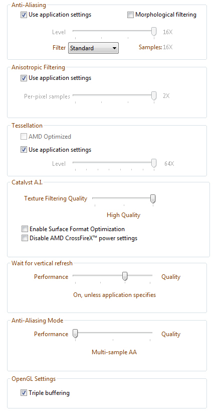The height and width of the screenshot is (411, 220).
Task: Open the Filter Standard dropdown
Action: click(93, 48)
